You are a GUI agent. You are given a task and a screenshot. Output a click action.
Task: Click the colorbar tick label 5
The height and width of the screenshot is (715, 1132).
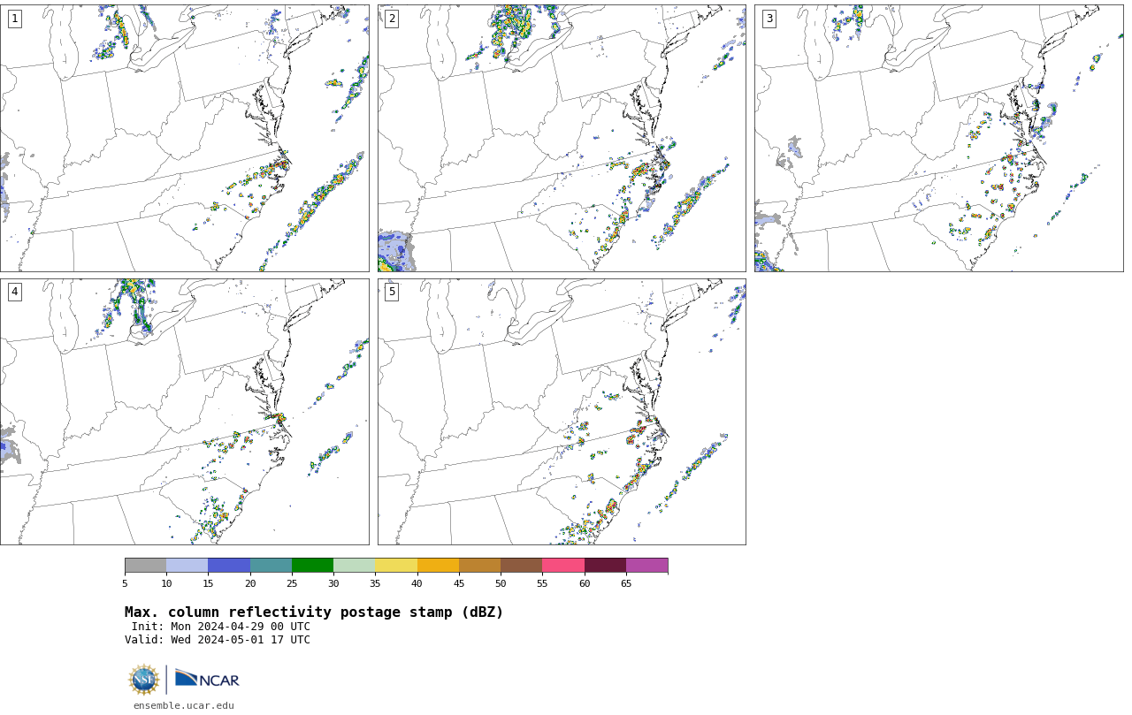[x=125, y=583]
